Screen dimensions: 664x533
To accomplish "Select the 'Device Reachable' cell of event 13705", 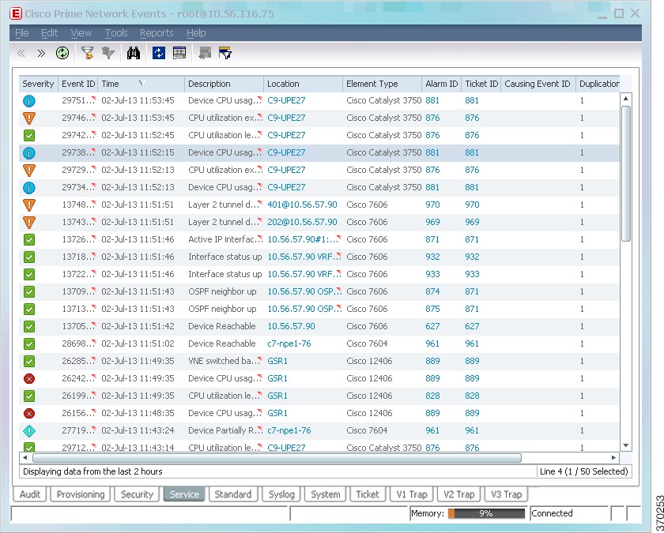I will pos(224,327).
